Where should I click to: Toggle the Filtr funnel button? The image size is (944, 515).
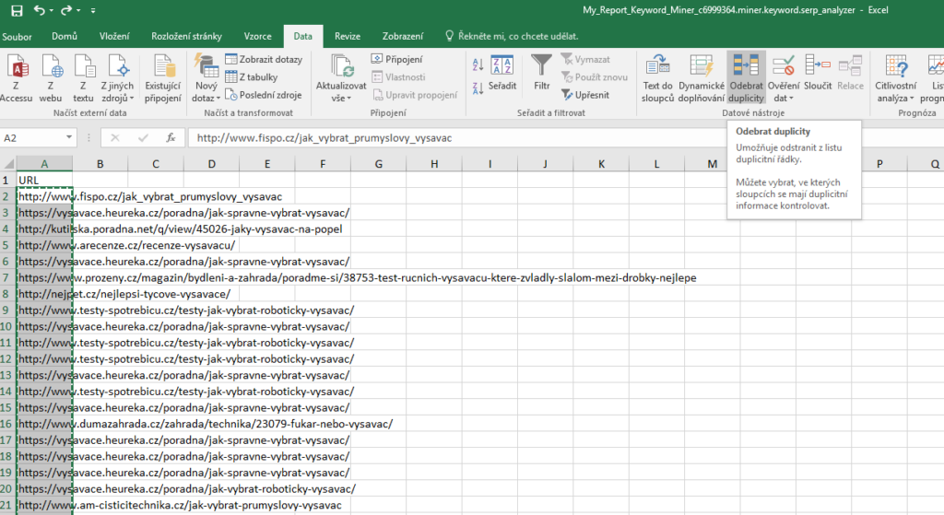[542, 74]
